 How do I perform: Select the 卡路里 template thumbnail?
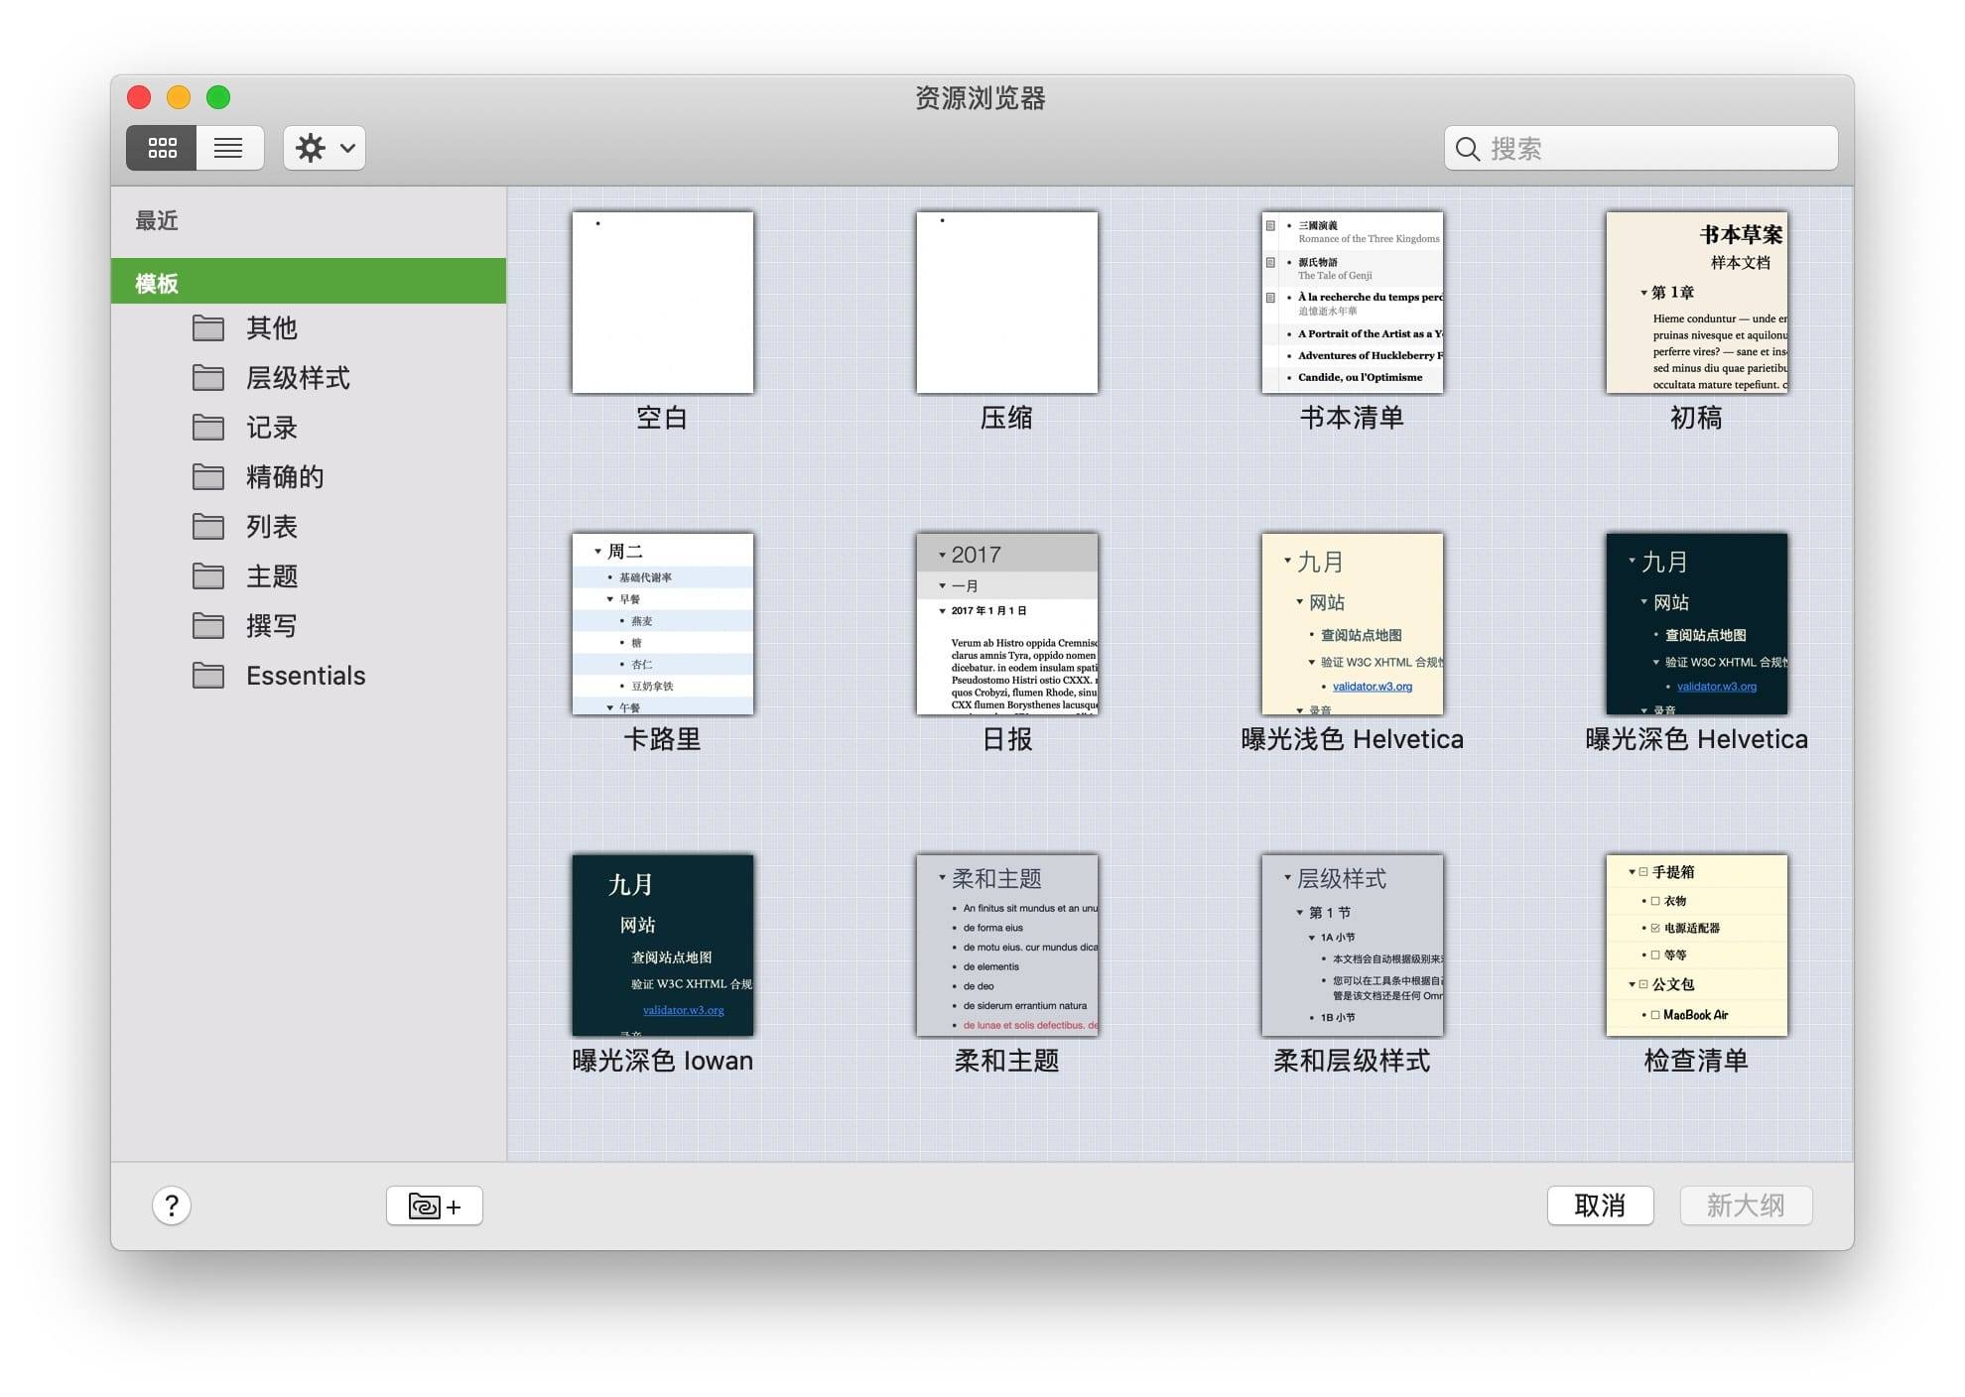coord(663,623)
